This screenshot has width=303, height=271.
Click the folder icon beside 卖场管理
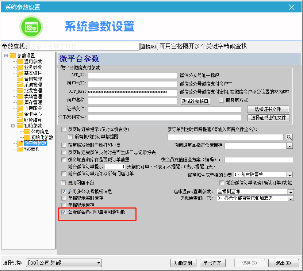[20, 96]
